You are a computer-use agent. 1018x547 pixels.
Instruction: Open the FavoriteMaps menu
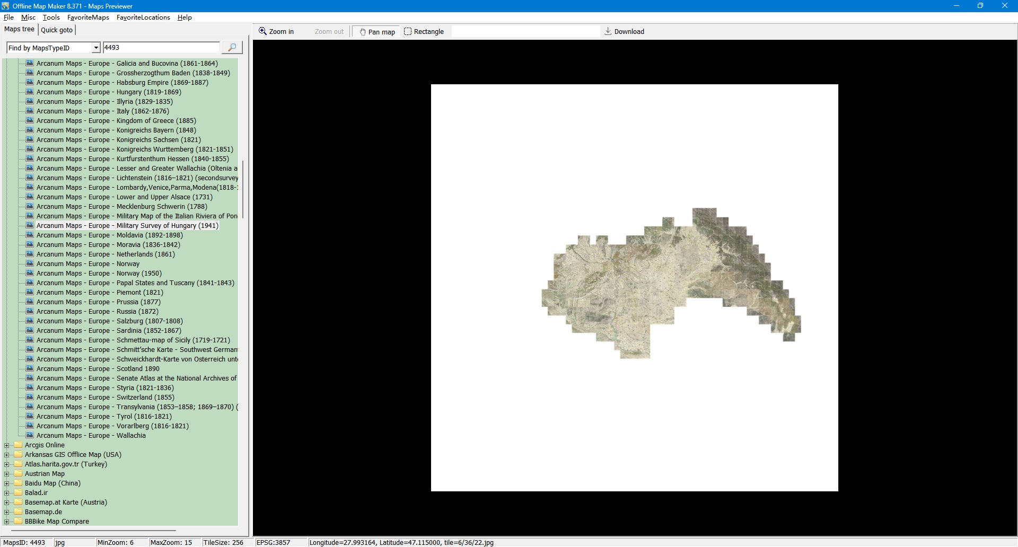(x=88, y=17)
